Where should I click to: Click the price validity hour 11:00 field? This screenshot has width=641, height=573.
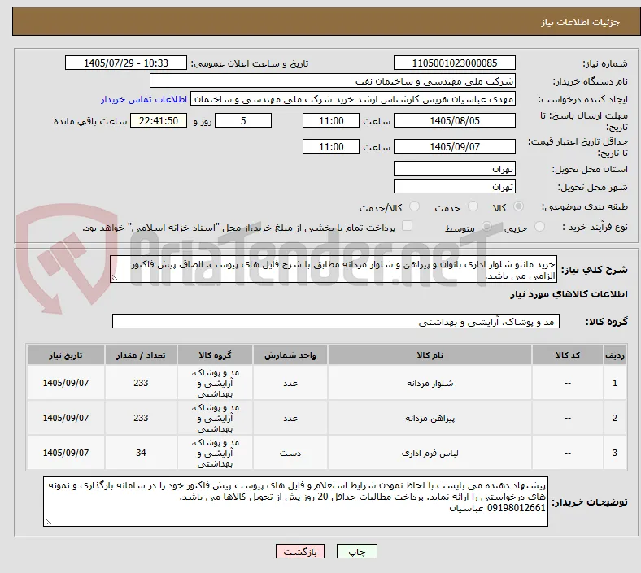(331, 146)
